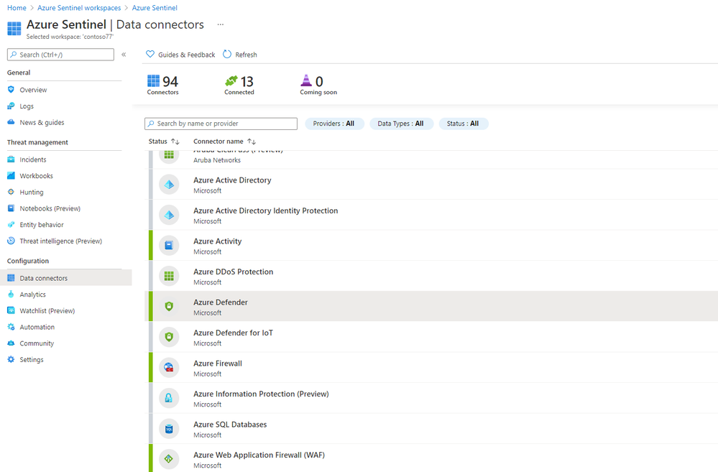The width and height of the screenshot is (718, 472).
Task: Click the Azure Sentinel breadcrumb link
Action: pos(155,8)
